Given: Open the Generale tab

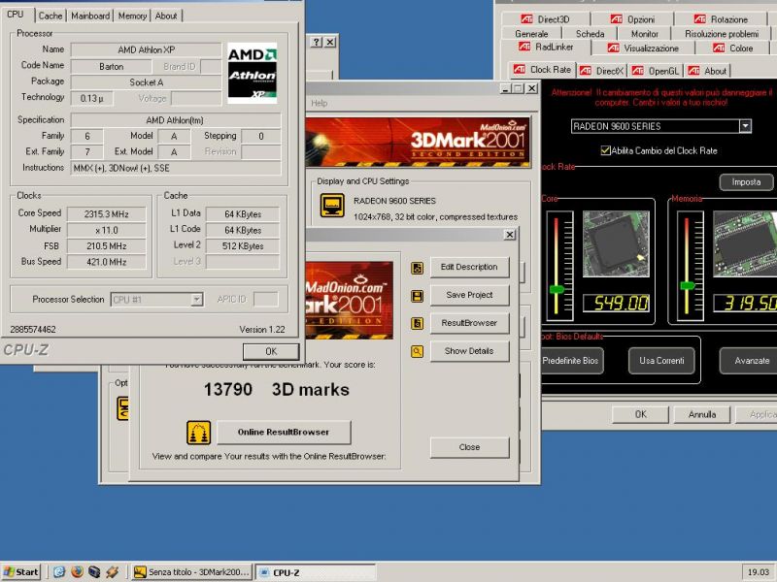Looking at the screenshot, I should tap(531, 34).
